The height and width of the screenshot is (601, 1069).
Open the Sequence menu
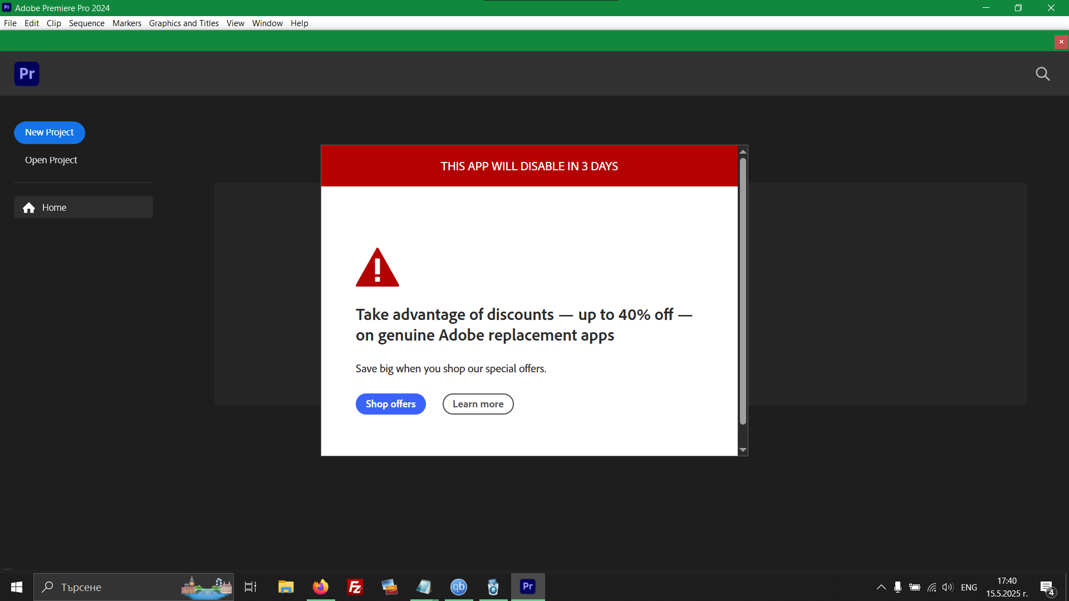coord(87,23)
